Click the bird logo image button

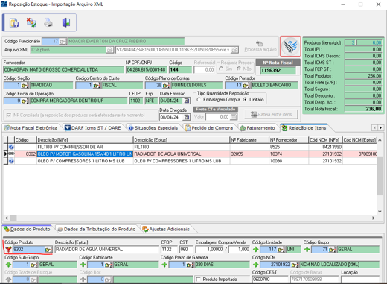click(x=290, y=46)
